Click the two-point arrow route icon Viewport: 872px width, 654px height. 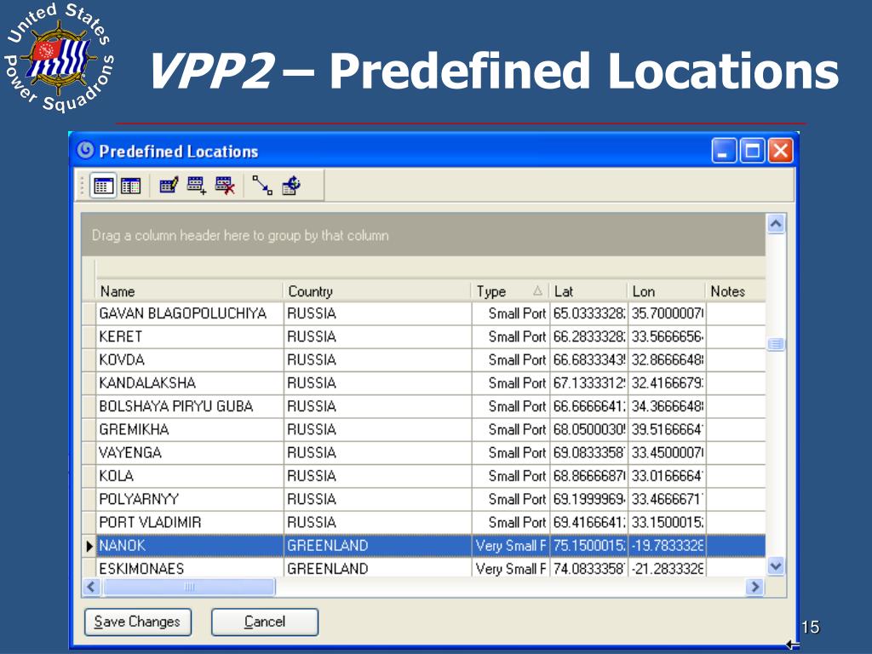[x=262, y=185]
